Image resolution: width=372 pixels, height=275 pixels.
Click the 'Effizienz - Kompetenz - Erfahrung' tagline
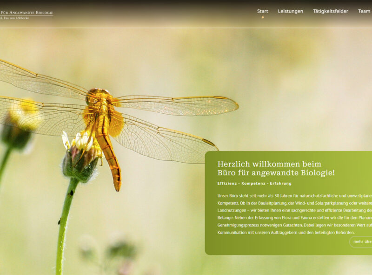click(x=254, y=183)
